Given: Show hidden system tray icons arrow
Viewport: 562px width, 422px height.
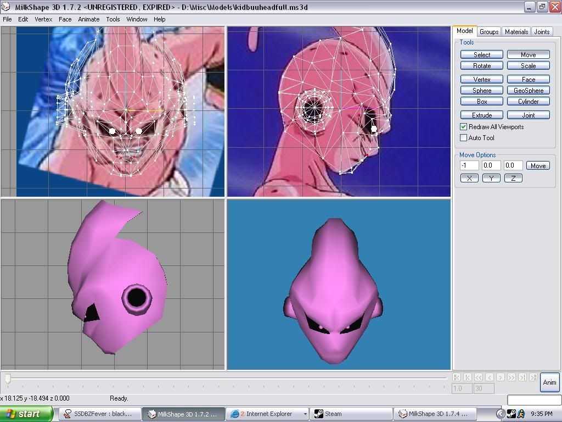Looking at the screenshot, I should click(501, 414).
